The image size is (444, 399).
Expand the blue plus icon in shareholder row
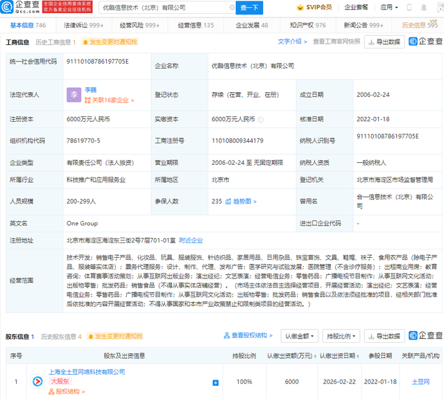pos(215,382)
